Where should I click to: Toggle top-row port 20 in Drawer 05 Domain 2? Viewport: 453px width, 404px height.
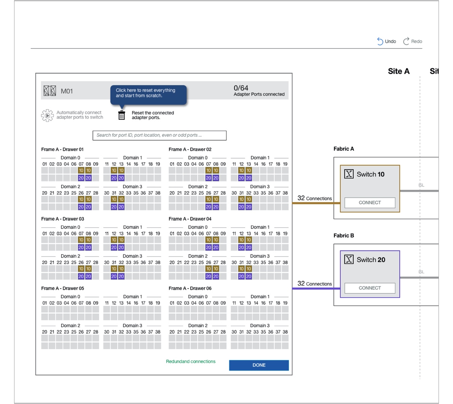(x=45, y=338)
